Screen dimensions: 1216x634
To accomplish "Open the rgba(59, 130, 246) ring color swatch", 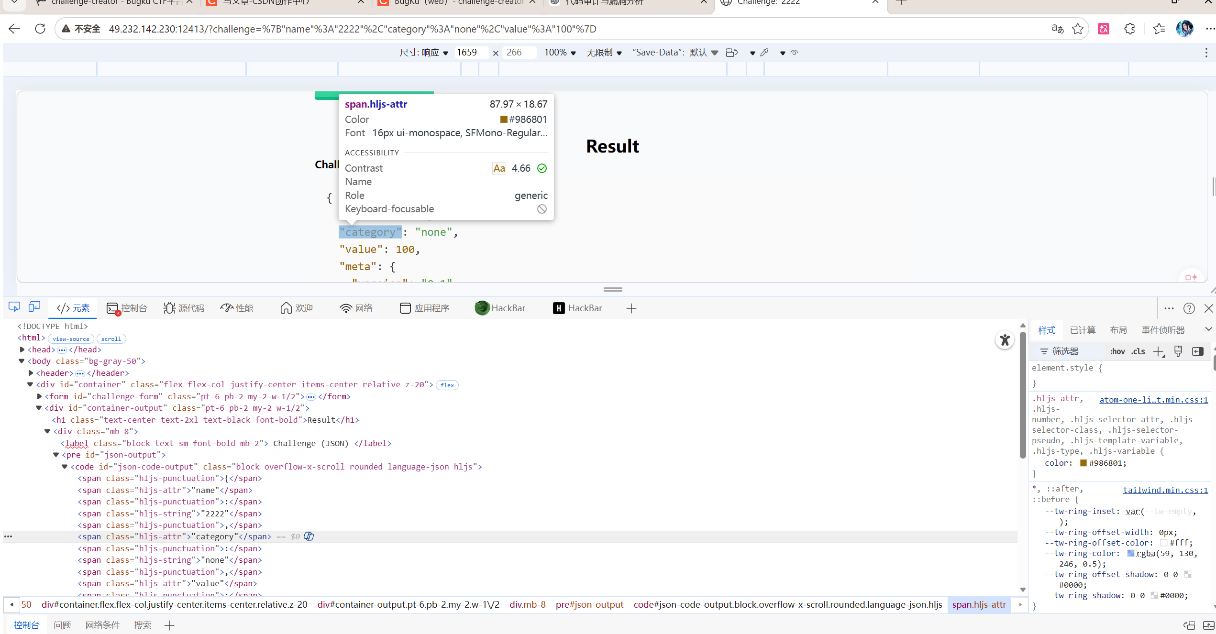I will point(1131,553).
